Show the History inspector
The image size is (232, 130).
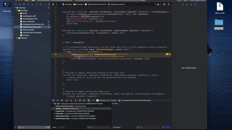pos(187,4)
